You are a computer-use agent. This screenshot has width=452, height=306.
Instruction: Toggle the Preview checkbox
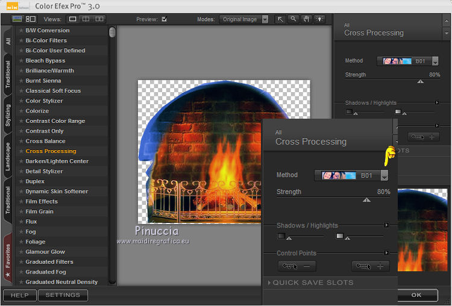click(165, 19)
